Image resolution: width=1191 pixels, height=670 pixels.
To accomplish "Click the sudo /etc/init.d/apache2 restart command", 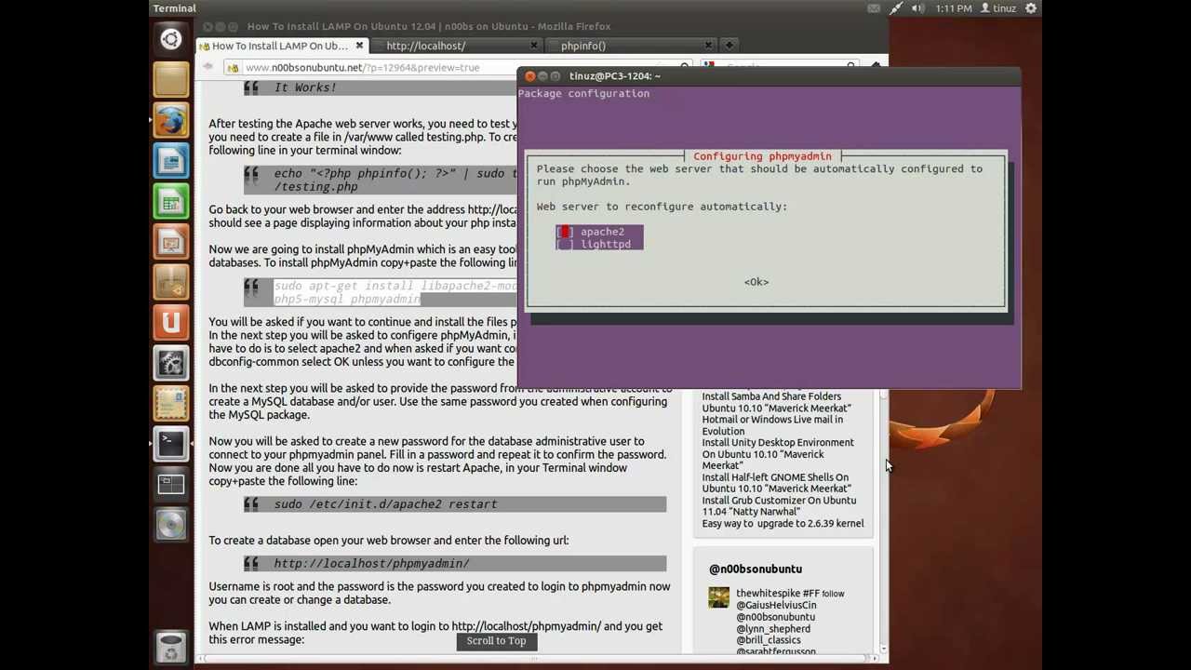I will pos(385,504).
